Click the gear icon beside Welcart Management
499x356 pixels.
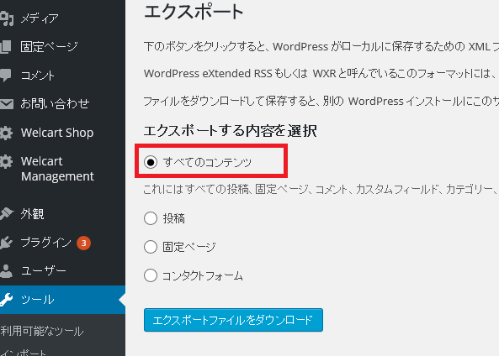(6, 162)
